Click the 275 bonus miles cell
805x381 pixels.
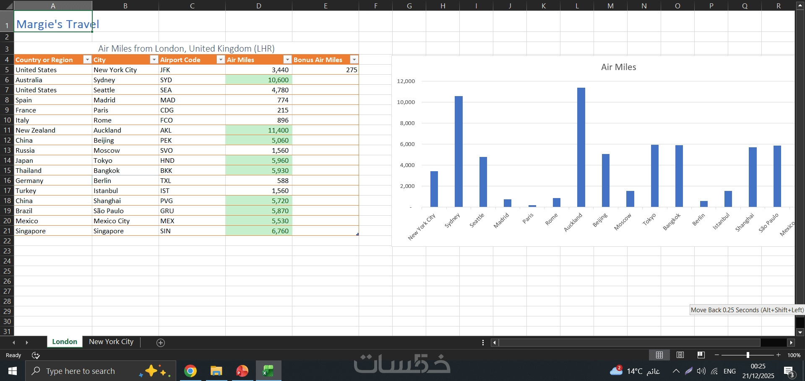[326, 70]
